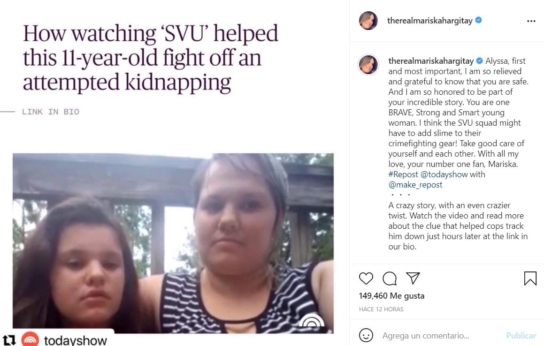This screenshot has height=346, width=544.
Task: Open therealmariskahargitay username in the caption
Action: [x=431, y=61]
